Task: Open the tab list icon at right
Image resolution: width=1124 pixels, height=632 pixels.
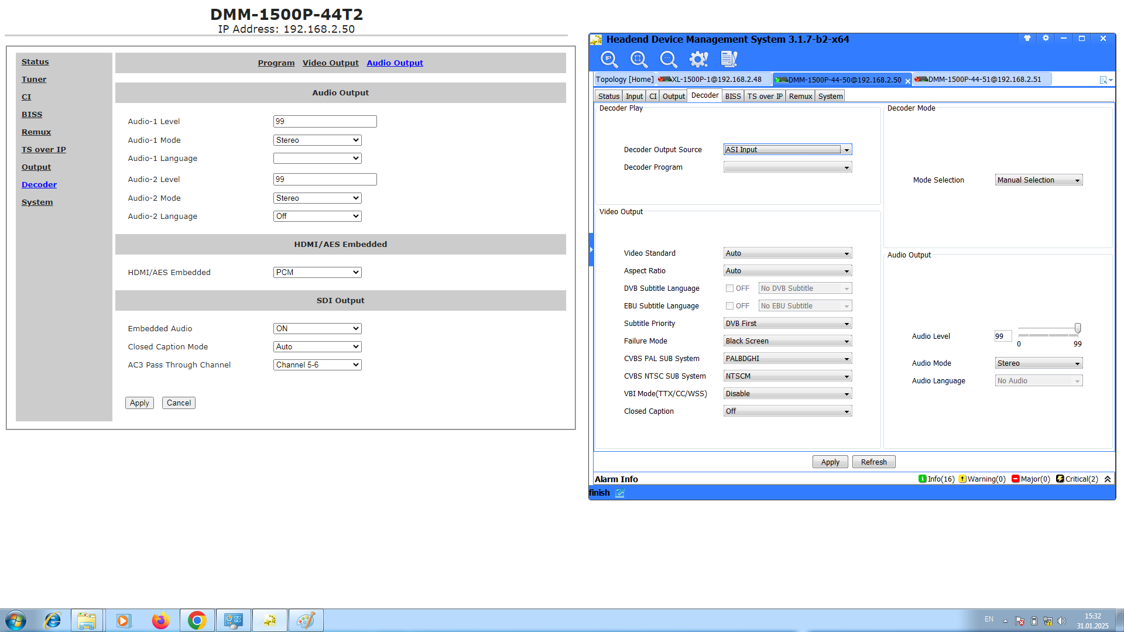Action: tap(1105, 80)
